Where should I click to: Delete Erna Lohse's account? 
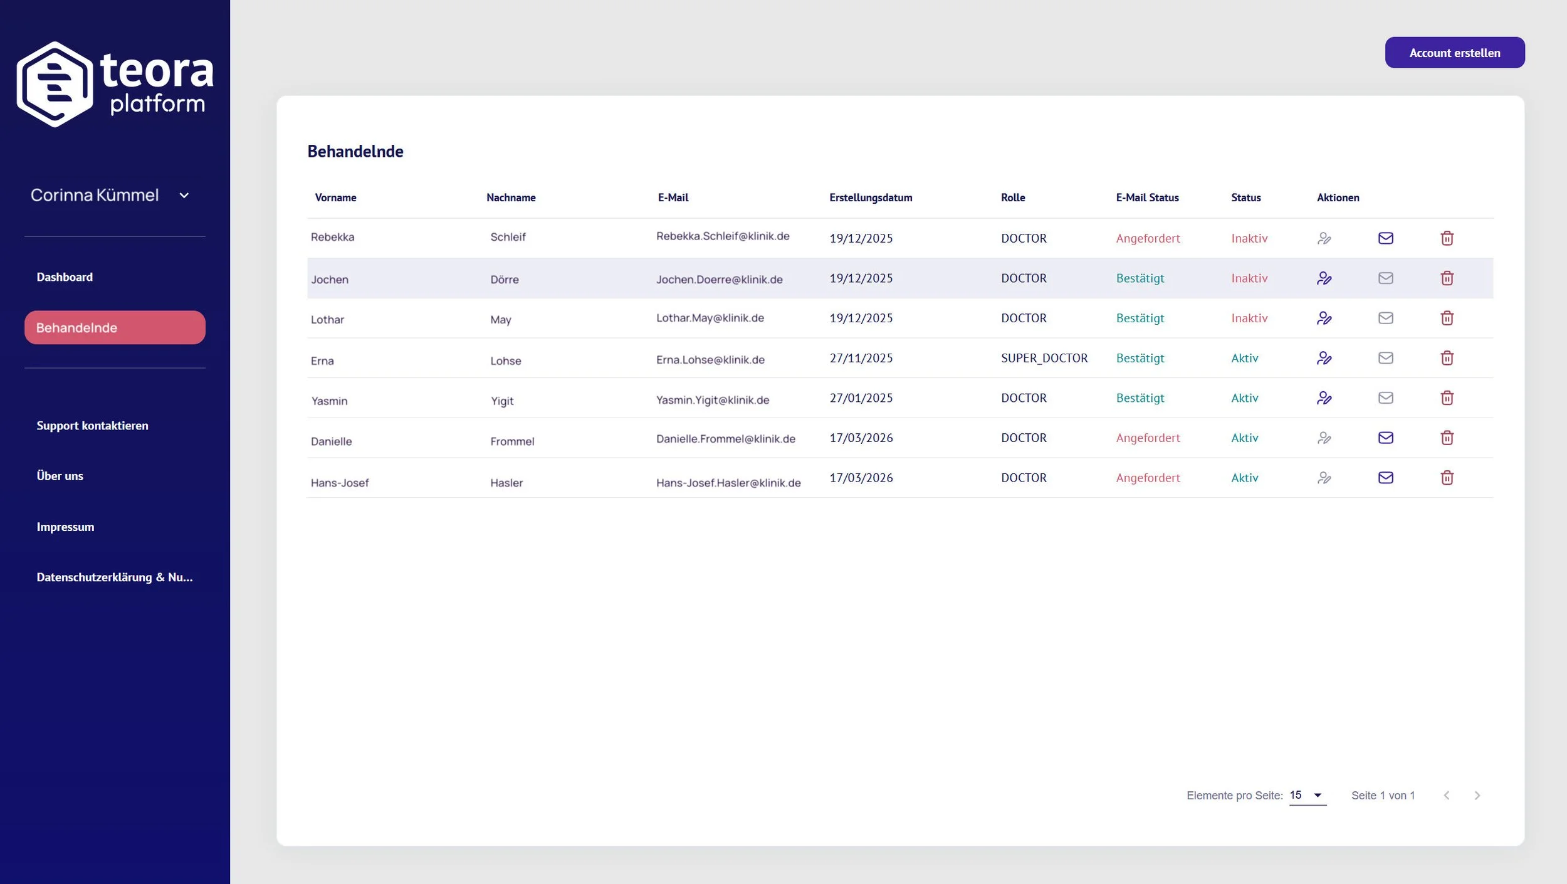click(1447, 358)
